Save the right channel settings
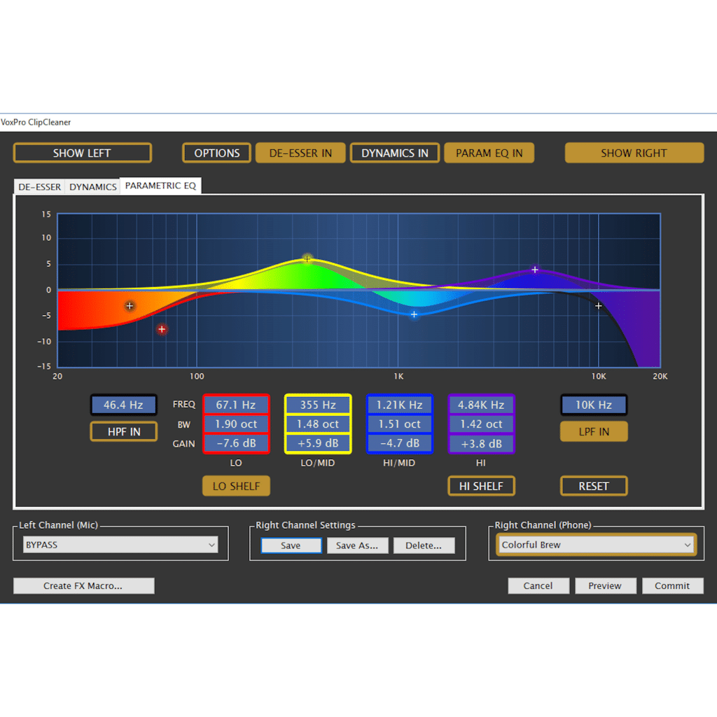This screenshot has height=717, width=717. [291, 545]
